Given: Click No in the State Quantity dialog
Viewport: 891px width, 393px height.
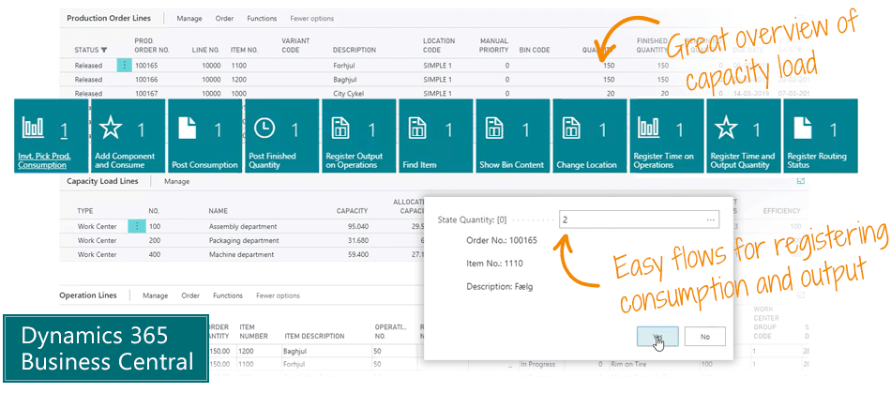Looking at the screenshot, I should click(705, 336).
